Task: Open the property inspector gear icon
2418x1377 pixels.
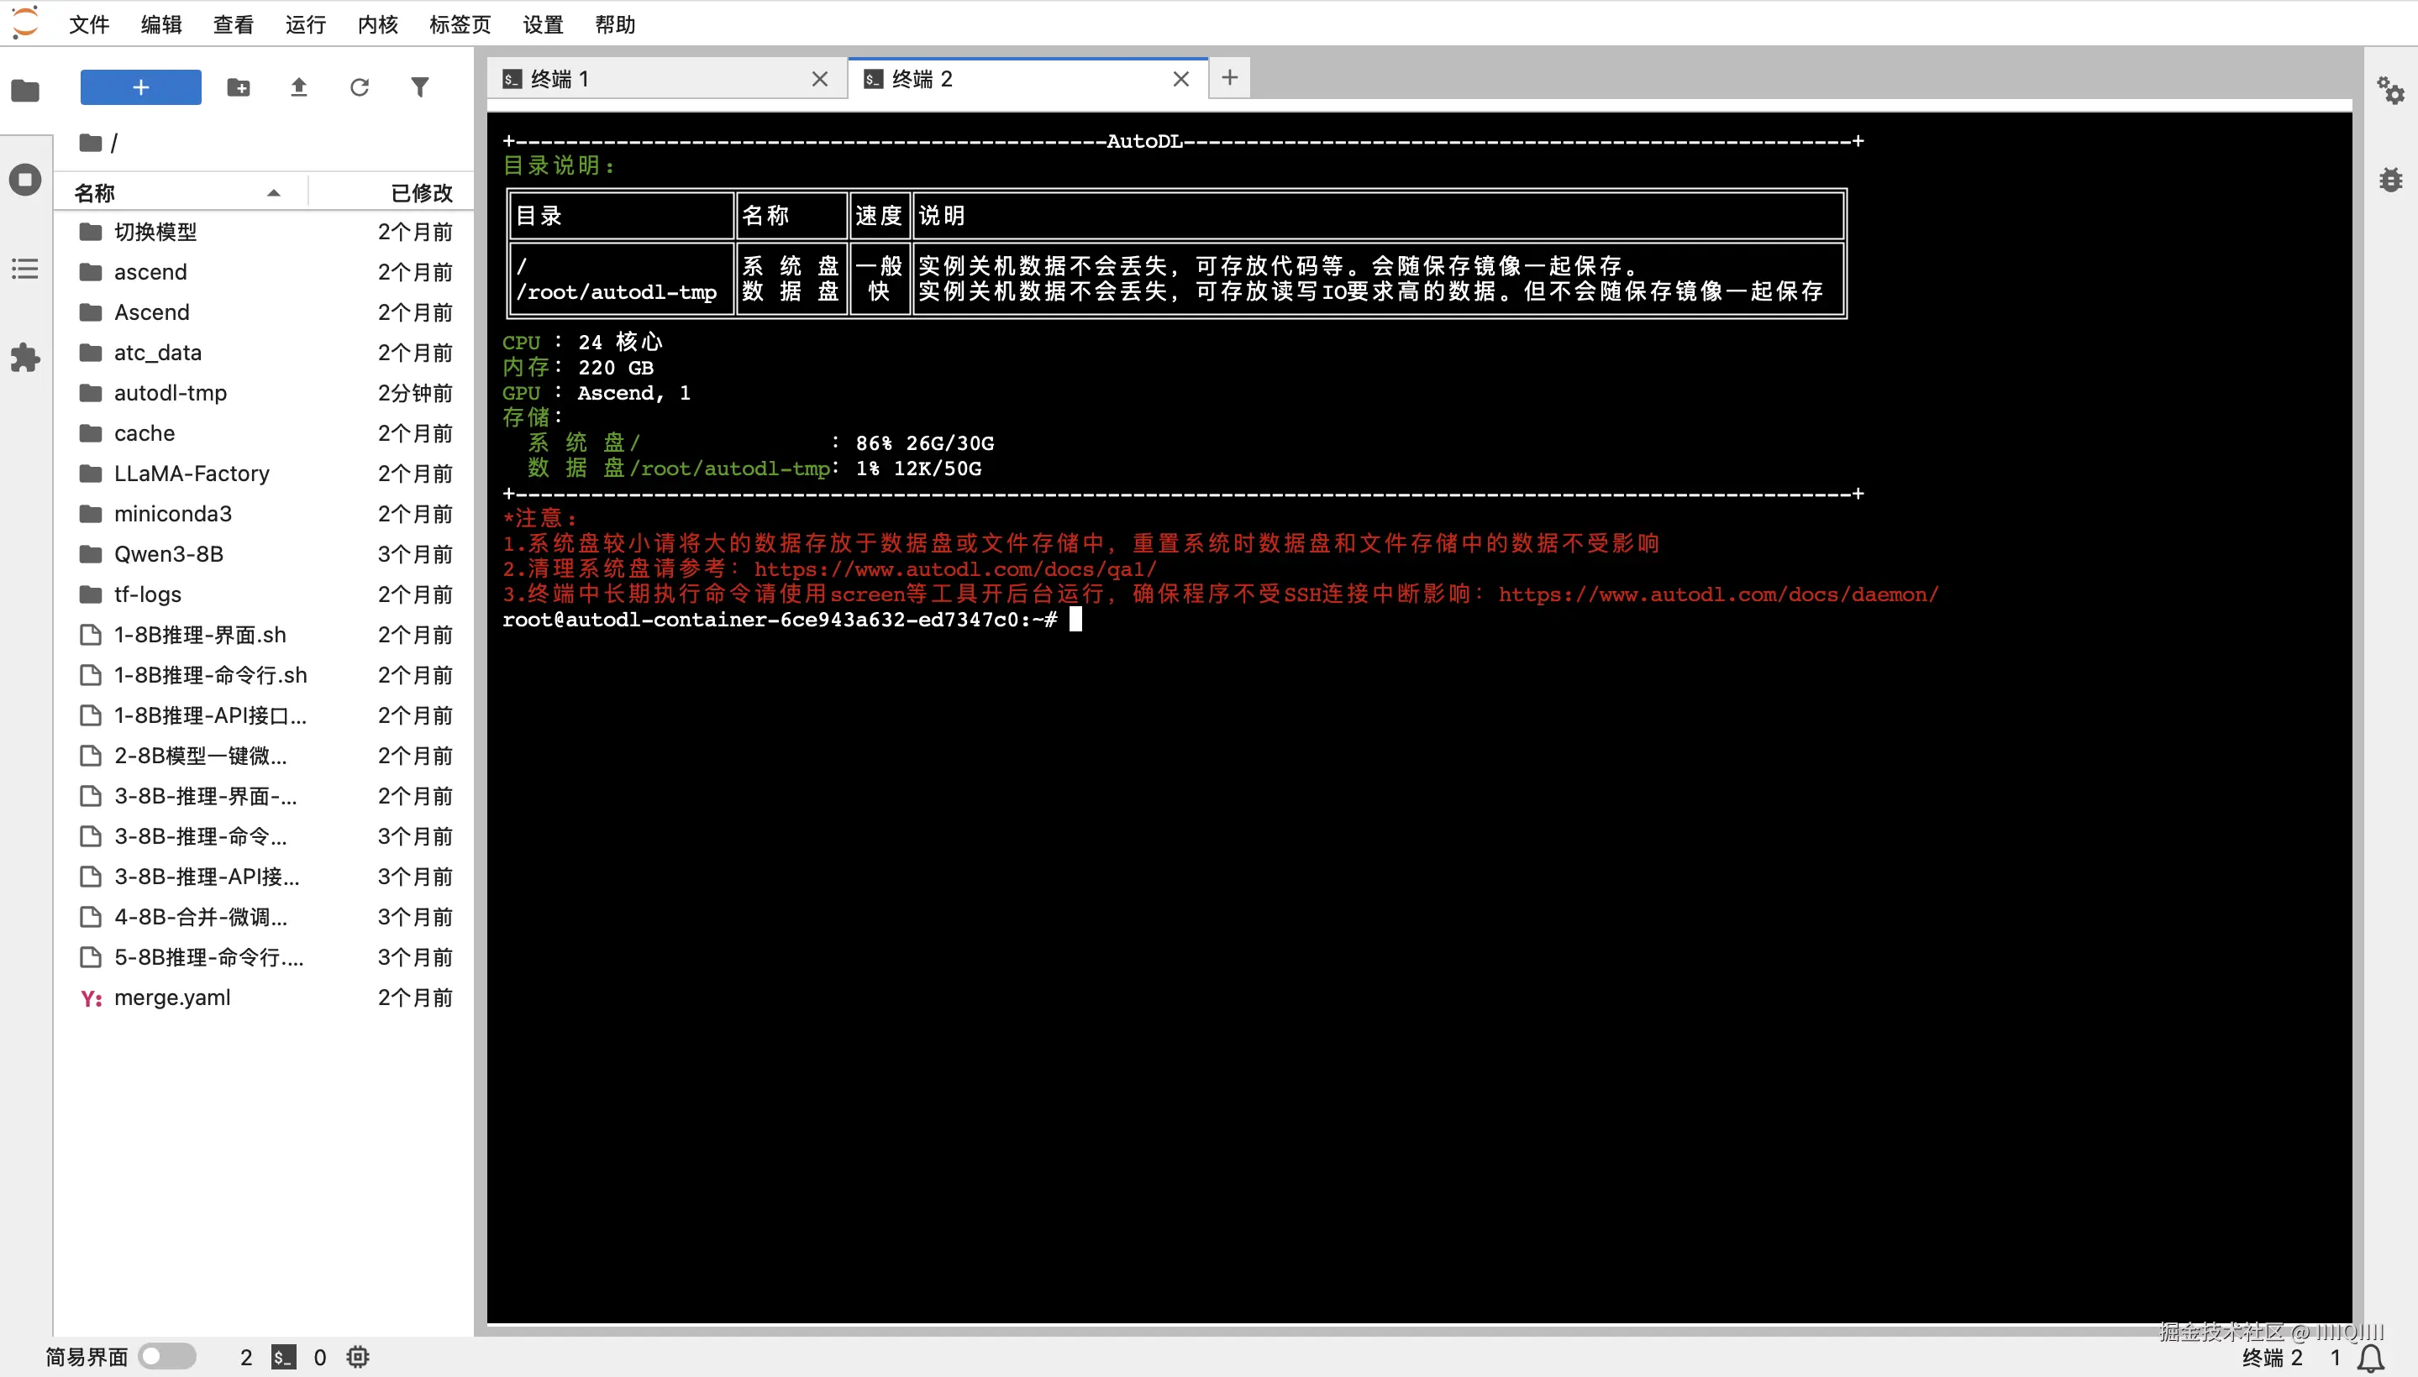Action: click(x=2389, y=92)
